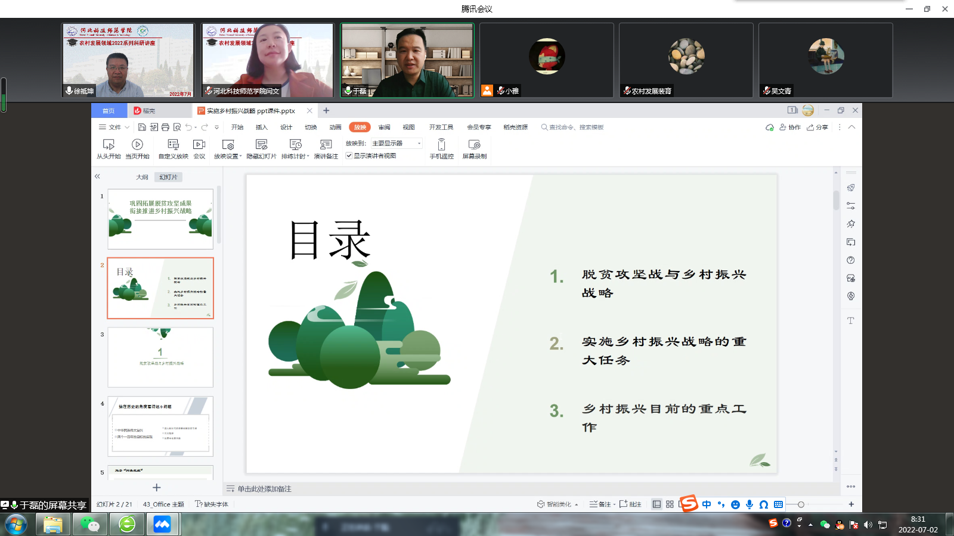Switch to slide sorter grid view
Screen dimensions: 954x536
pyautogui.click(x=670, y=504)
